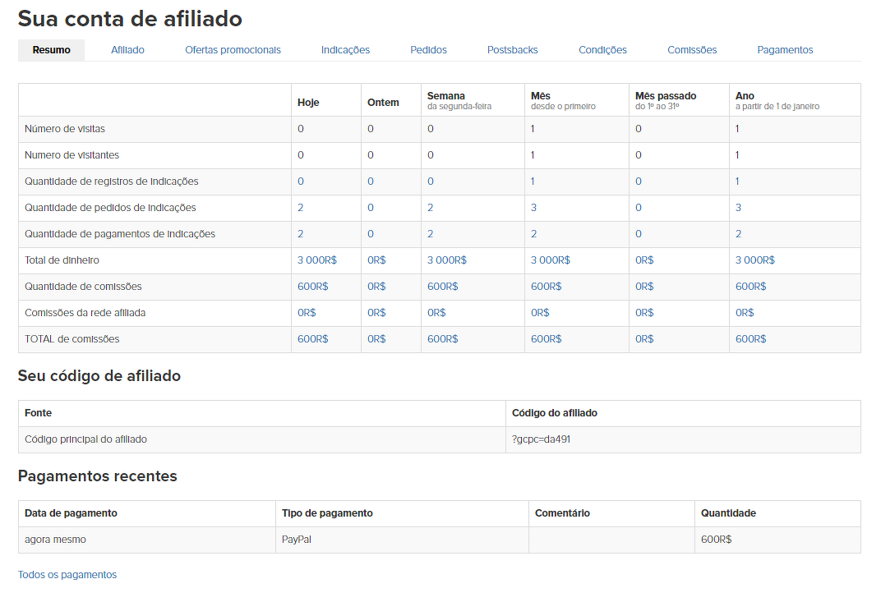Open the Postbacks tab
Screen dimensions: 881x602
coord(512,50)
